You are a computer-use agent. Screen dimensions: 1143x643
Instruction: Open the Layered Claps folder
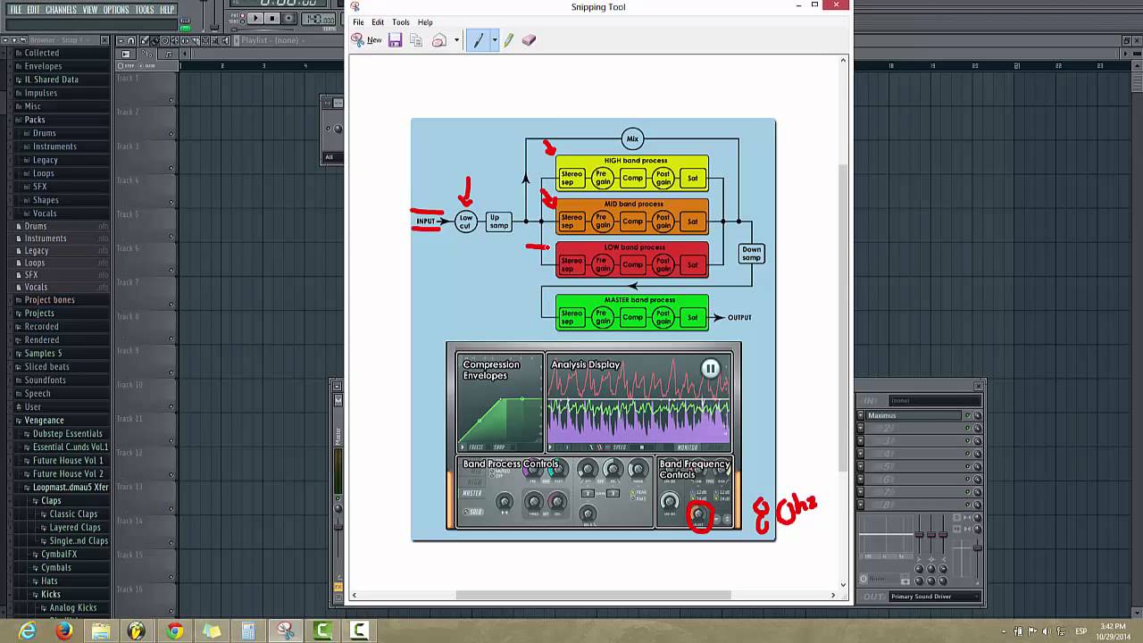tap(75, 528)
